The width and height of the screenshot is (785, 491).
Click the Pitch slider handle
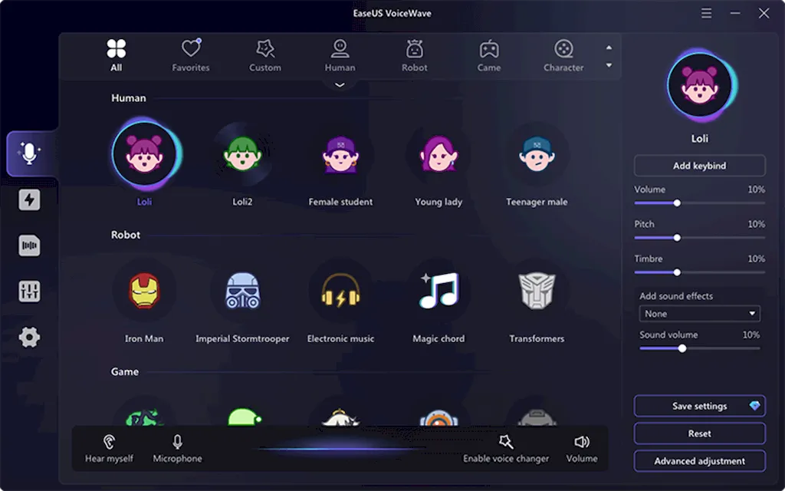click(677, 238)
